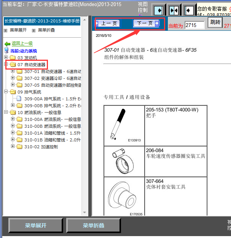The image size is (231, 238).
Task: Go to previous page with 上一页
Action: tap(108, 23)
